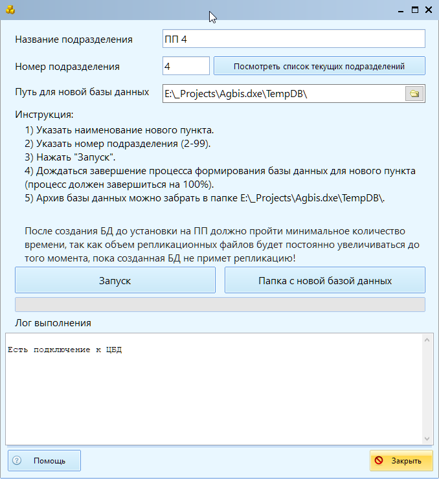Close window with title bar X

pos(429,10)
